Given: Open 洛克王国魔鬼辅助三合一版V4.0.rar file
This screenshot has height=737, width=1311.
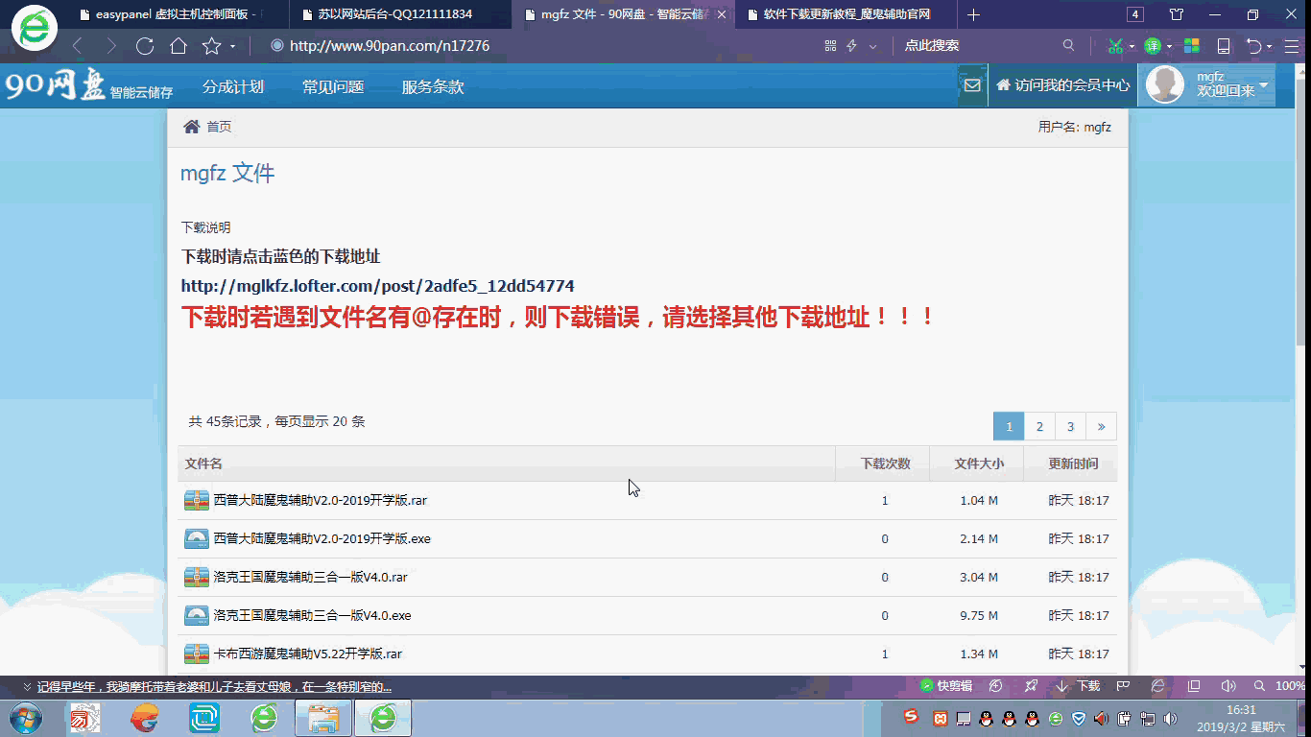Looking at the screenshot, I should tap(310, 577).
